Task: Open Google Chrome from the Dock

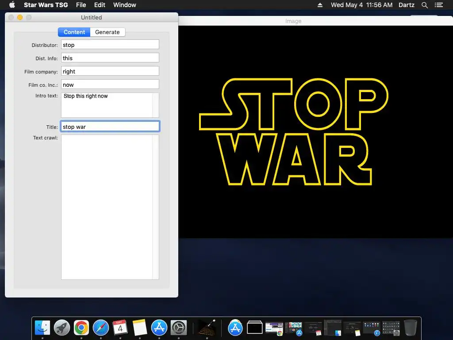Action: pos(81,328)
